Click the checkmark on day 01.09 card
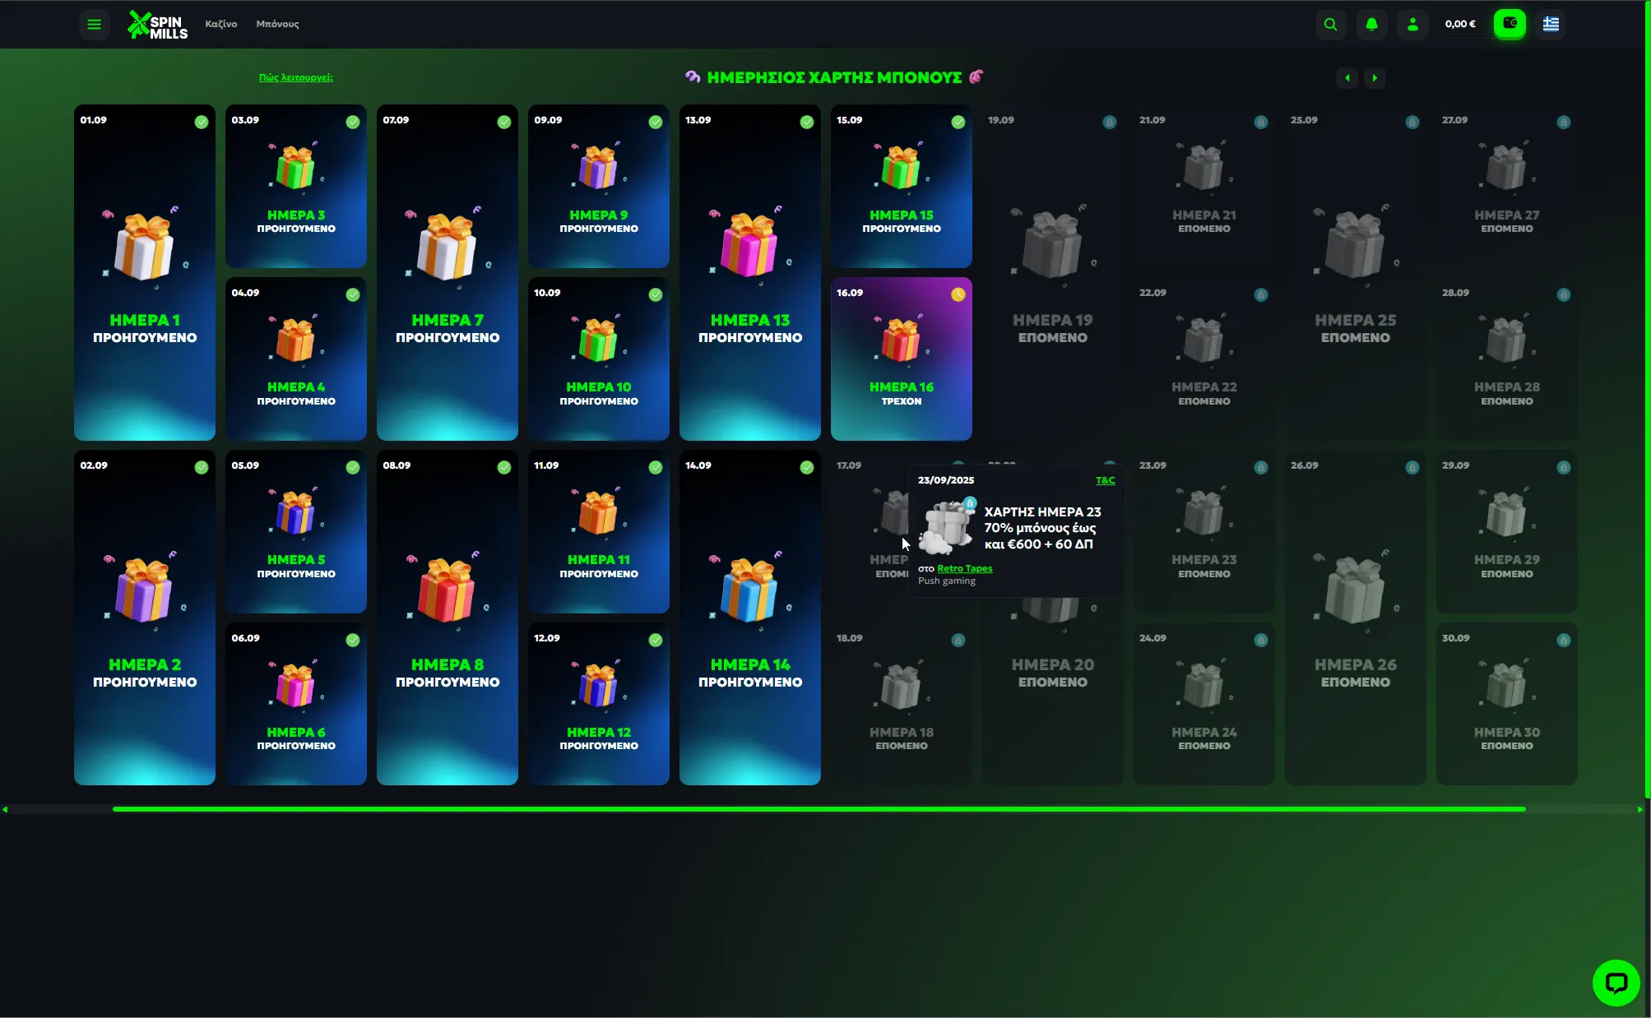This screenshot has width=1651, height=1018. tap(202, 122)
